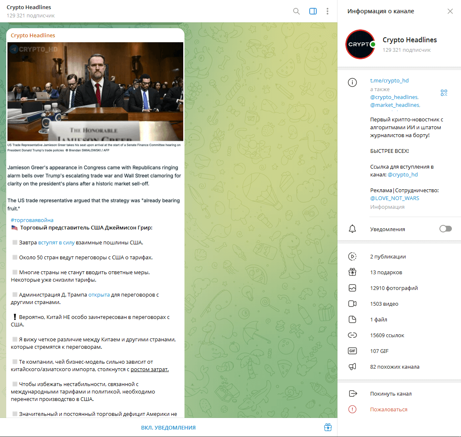Click the Информация о канале panel heading

pos(381,11)
